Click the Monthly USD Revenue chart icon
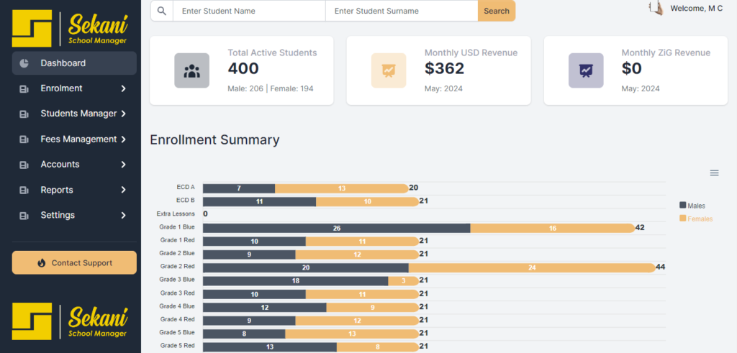 389,70
